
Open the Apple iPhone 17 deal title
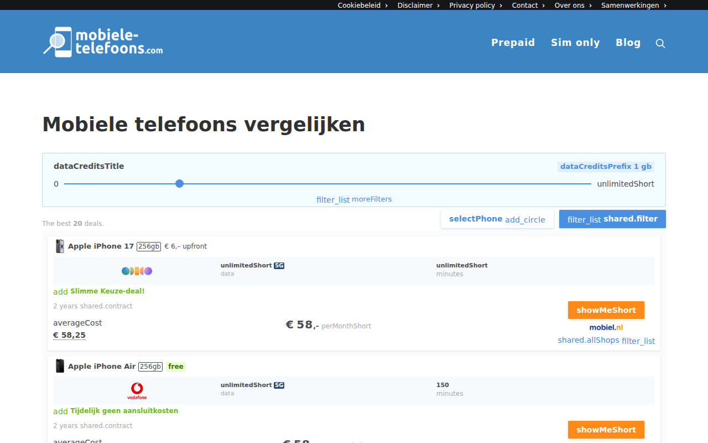click(x=101, y=246)
